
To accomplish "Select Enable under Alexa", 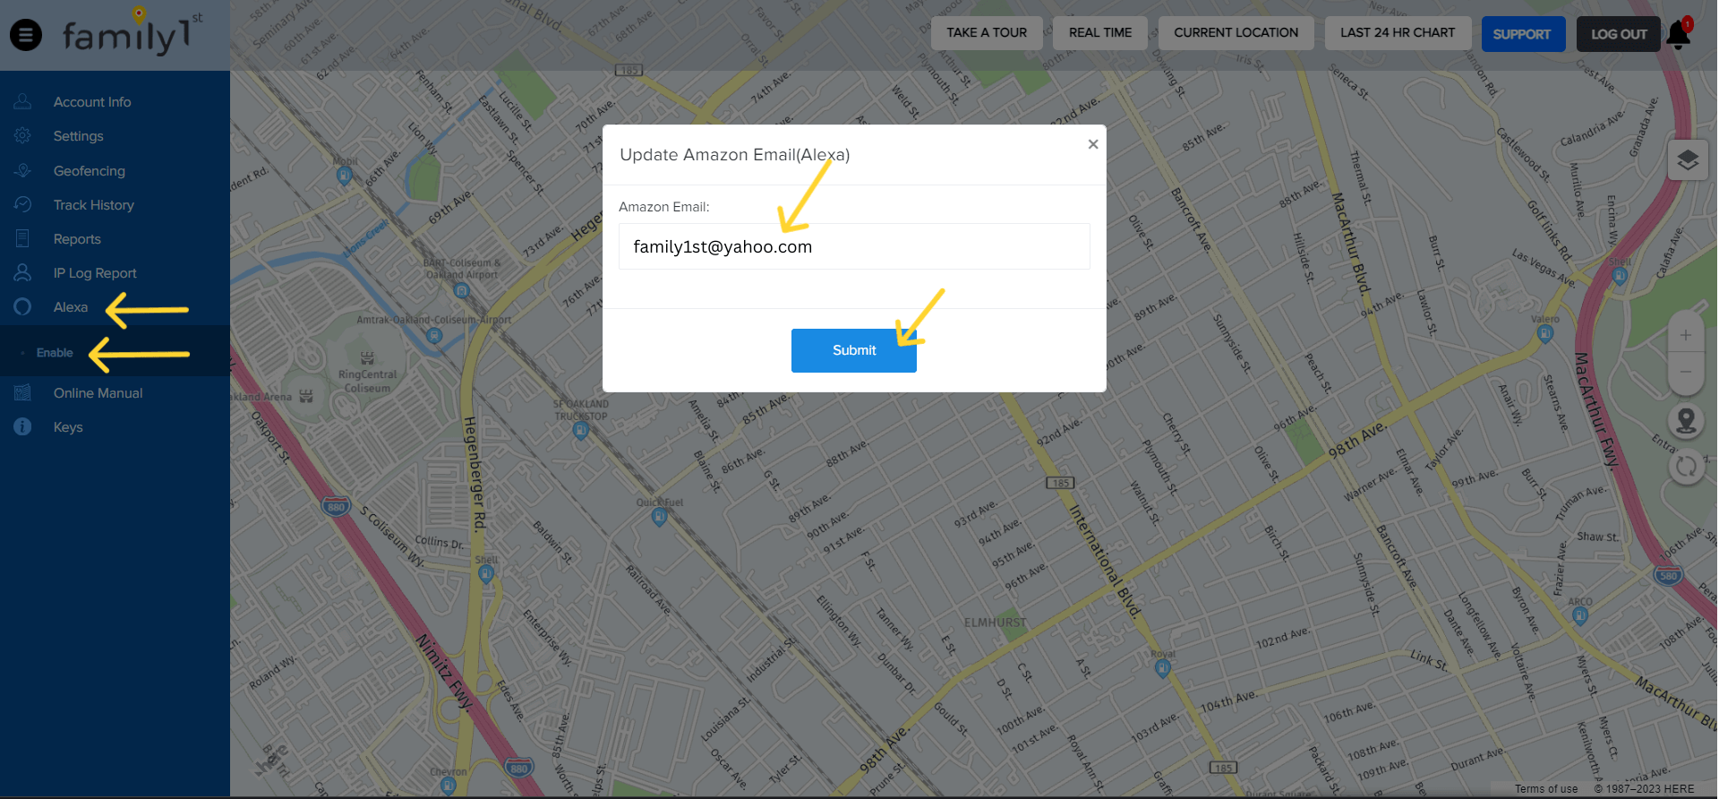I will 55,353.
